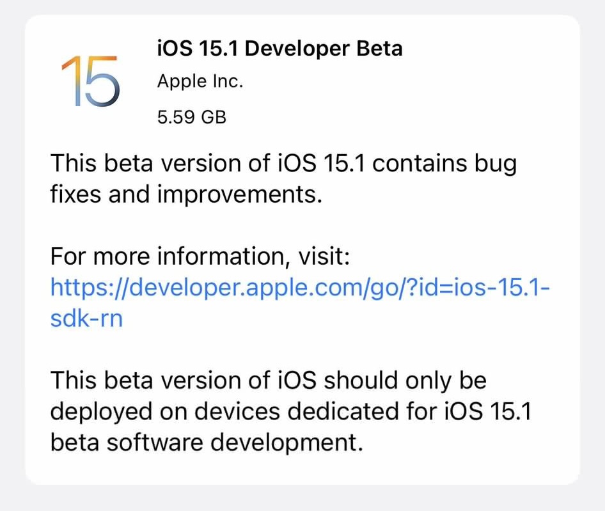Tap 'For more information, visit:' text
This screenshot has width=605, height=511.
(x=200, y=256)
